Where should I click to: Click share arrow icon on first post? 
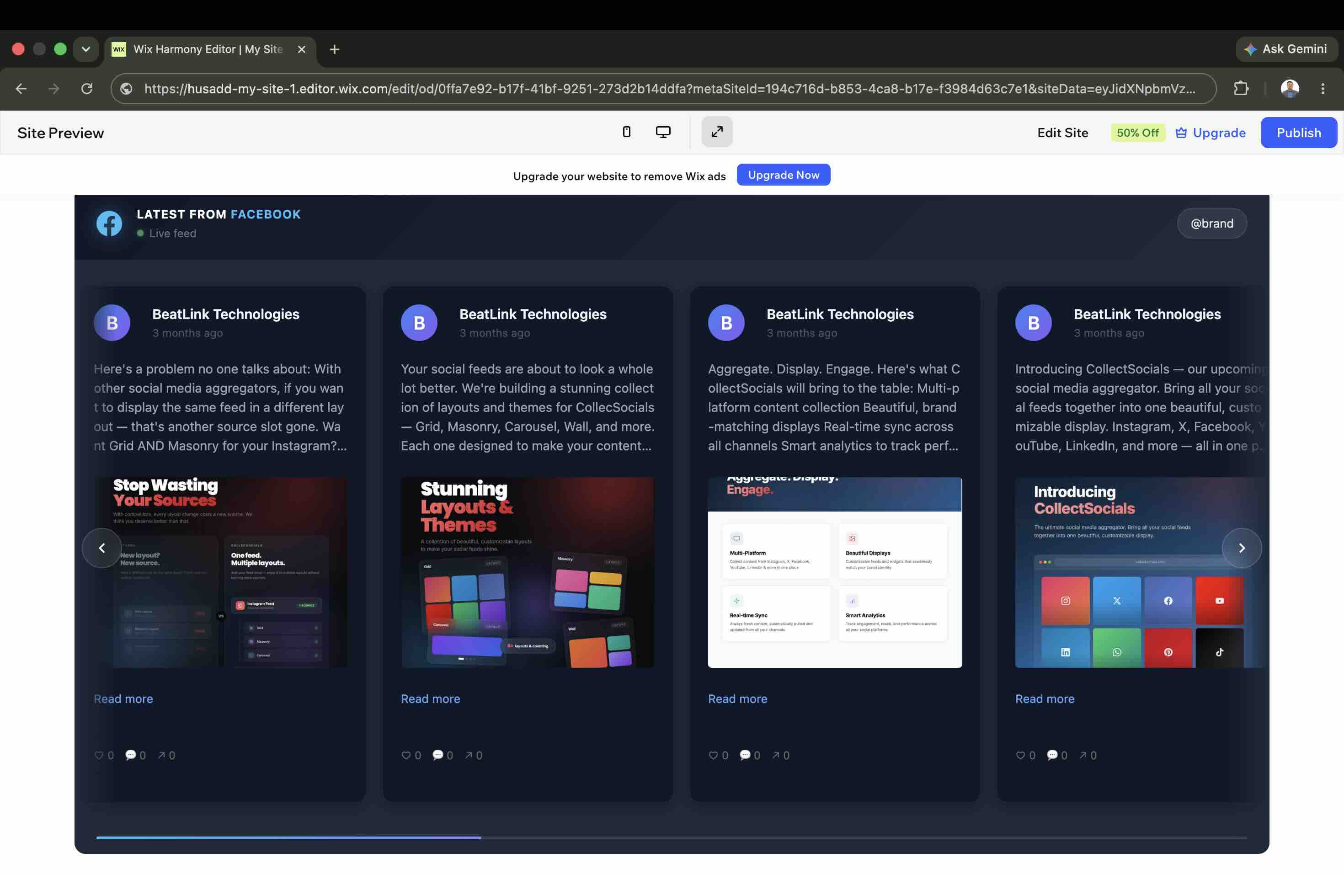pyautogui.click(x=161, y=756)
